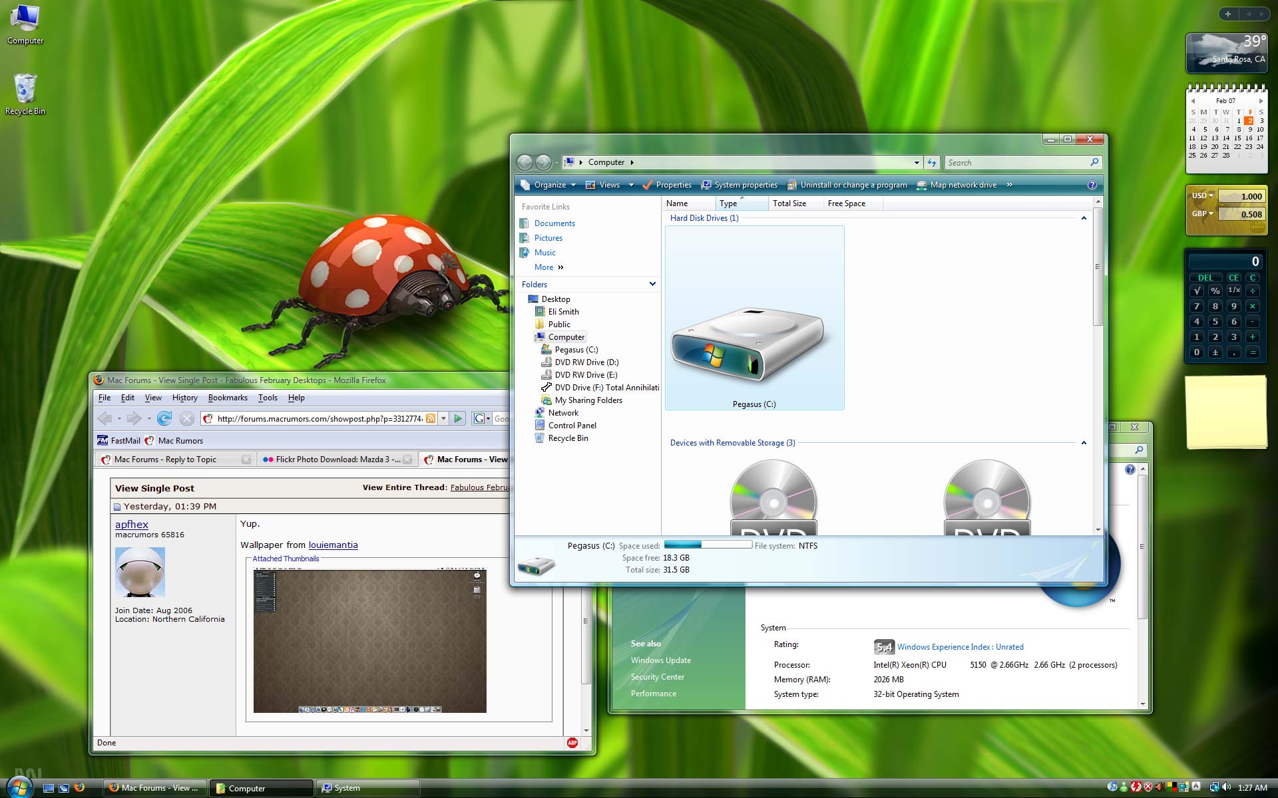Click the Explorer forward arrow button

click(543, 162)
